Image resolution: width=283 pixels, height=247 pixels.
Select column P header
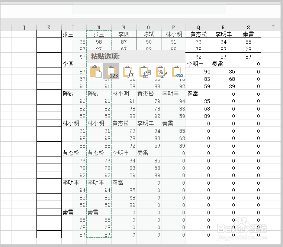(x=173, y=27)
